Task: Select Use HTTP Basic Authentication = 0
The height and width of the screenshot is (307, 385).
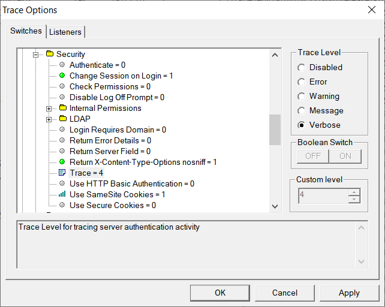Action: [x=132, y=183]
